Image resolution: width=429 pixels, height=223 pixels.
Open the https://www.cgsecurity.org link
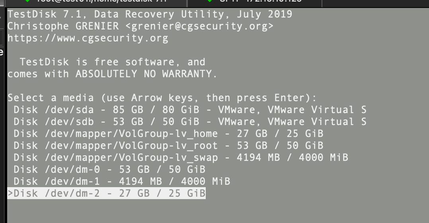point(88,39)
